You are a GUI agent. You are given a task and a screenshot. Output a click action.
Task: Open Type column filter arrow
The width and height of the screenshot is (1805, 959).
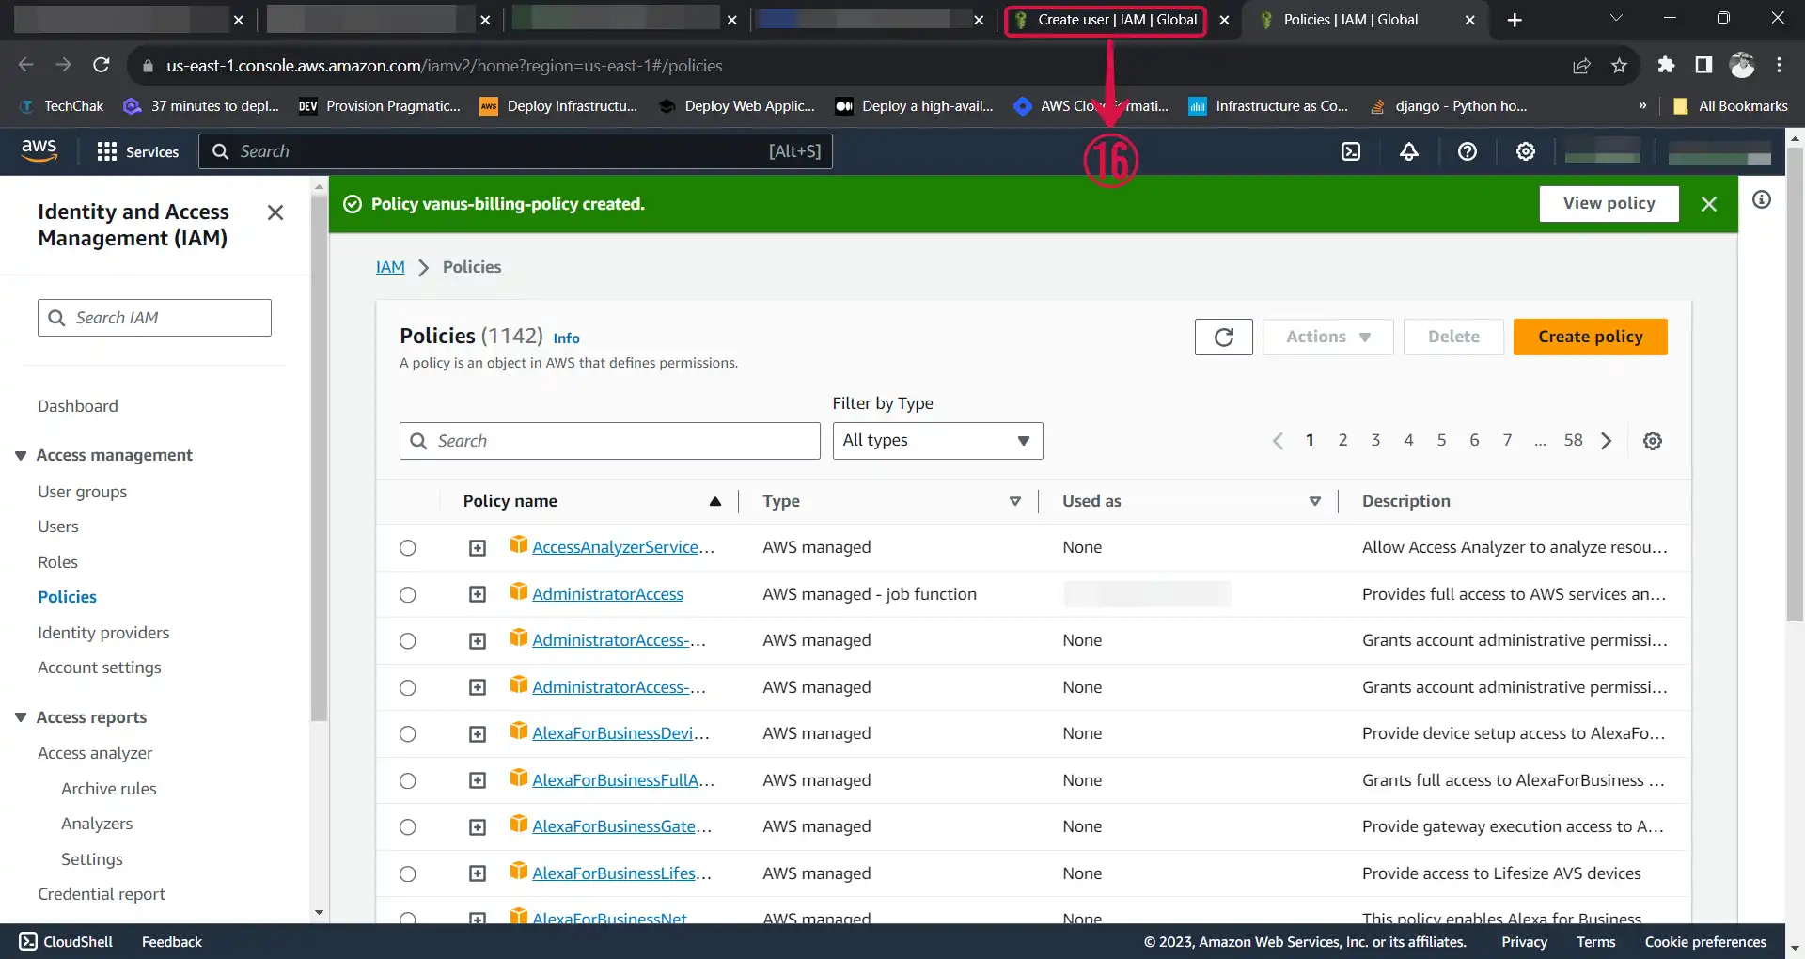point(1014,501)
